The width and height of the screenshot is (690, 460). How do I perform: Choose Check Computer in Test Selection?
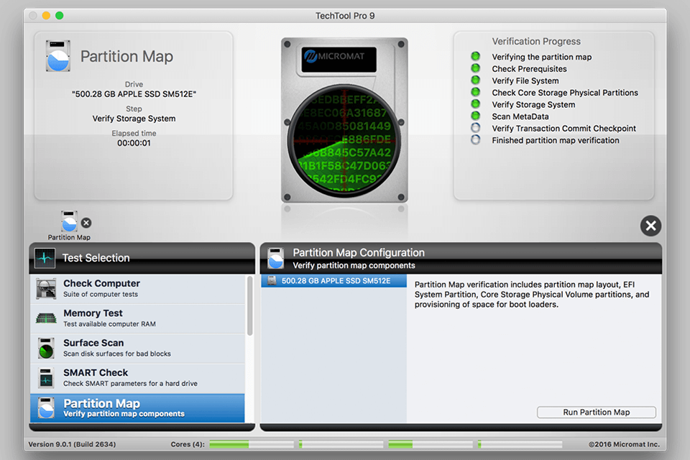tap(137, 289)
